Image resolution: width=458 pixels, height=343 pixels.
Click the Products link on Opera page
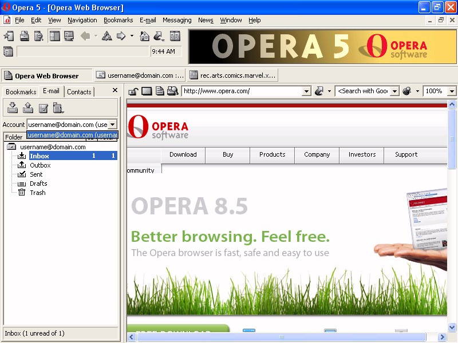tap(273, 154)
